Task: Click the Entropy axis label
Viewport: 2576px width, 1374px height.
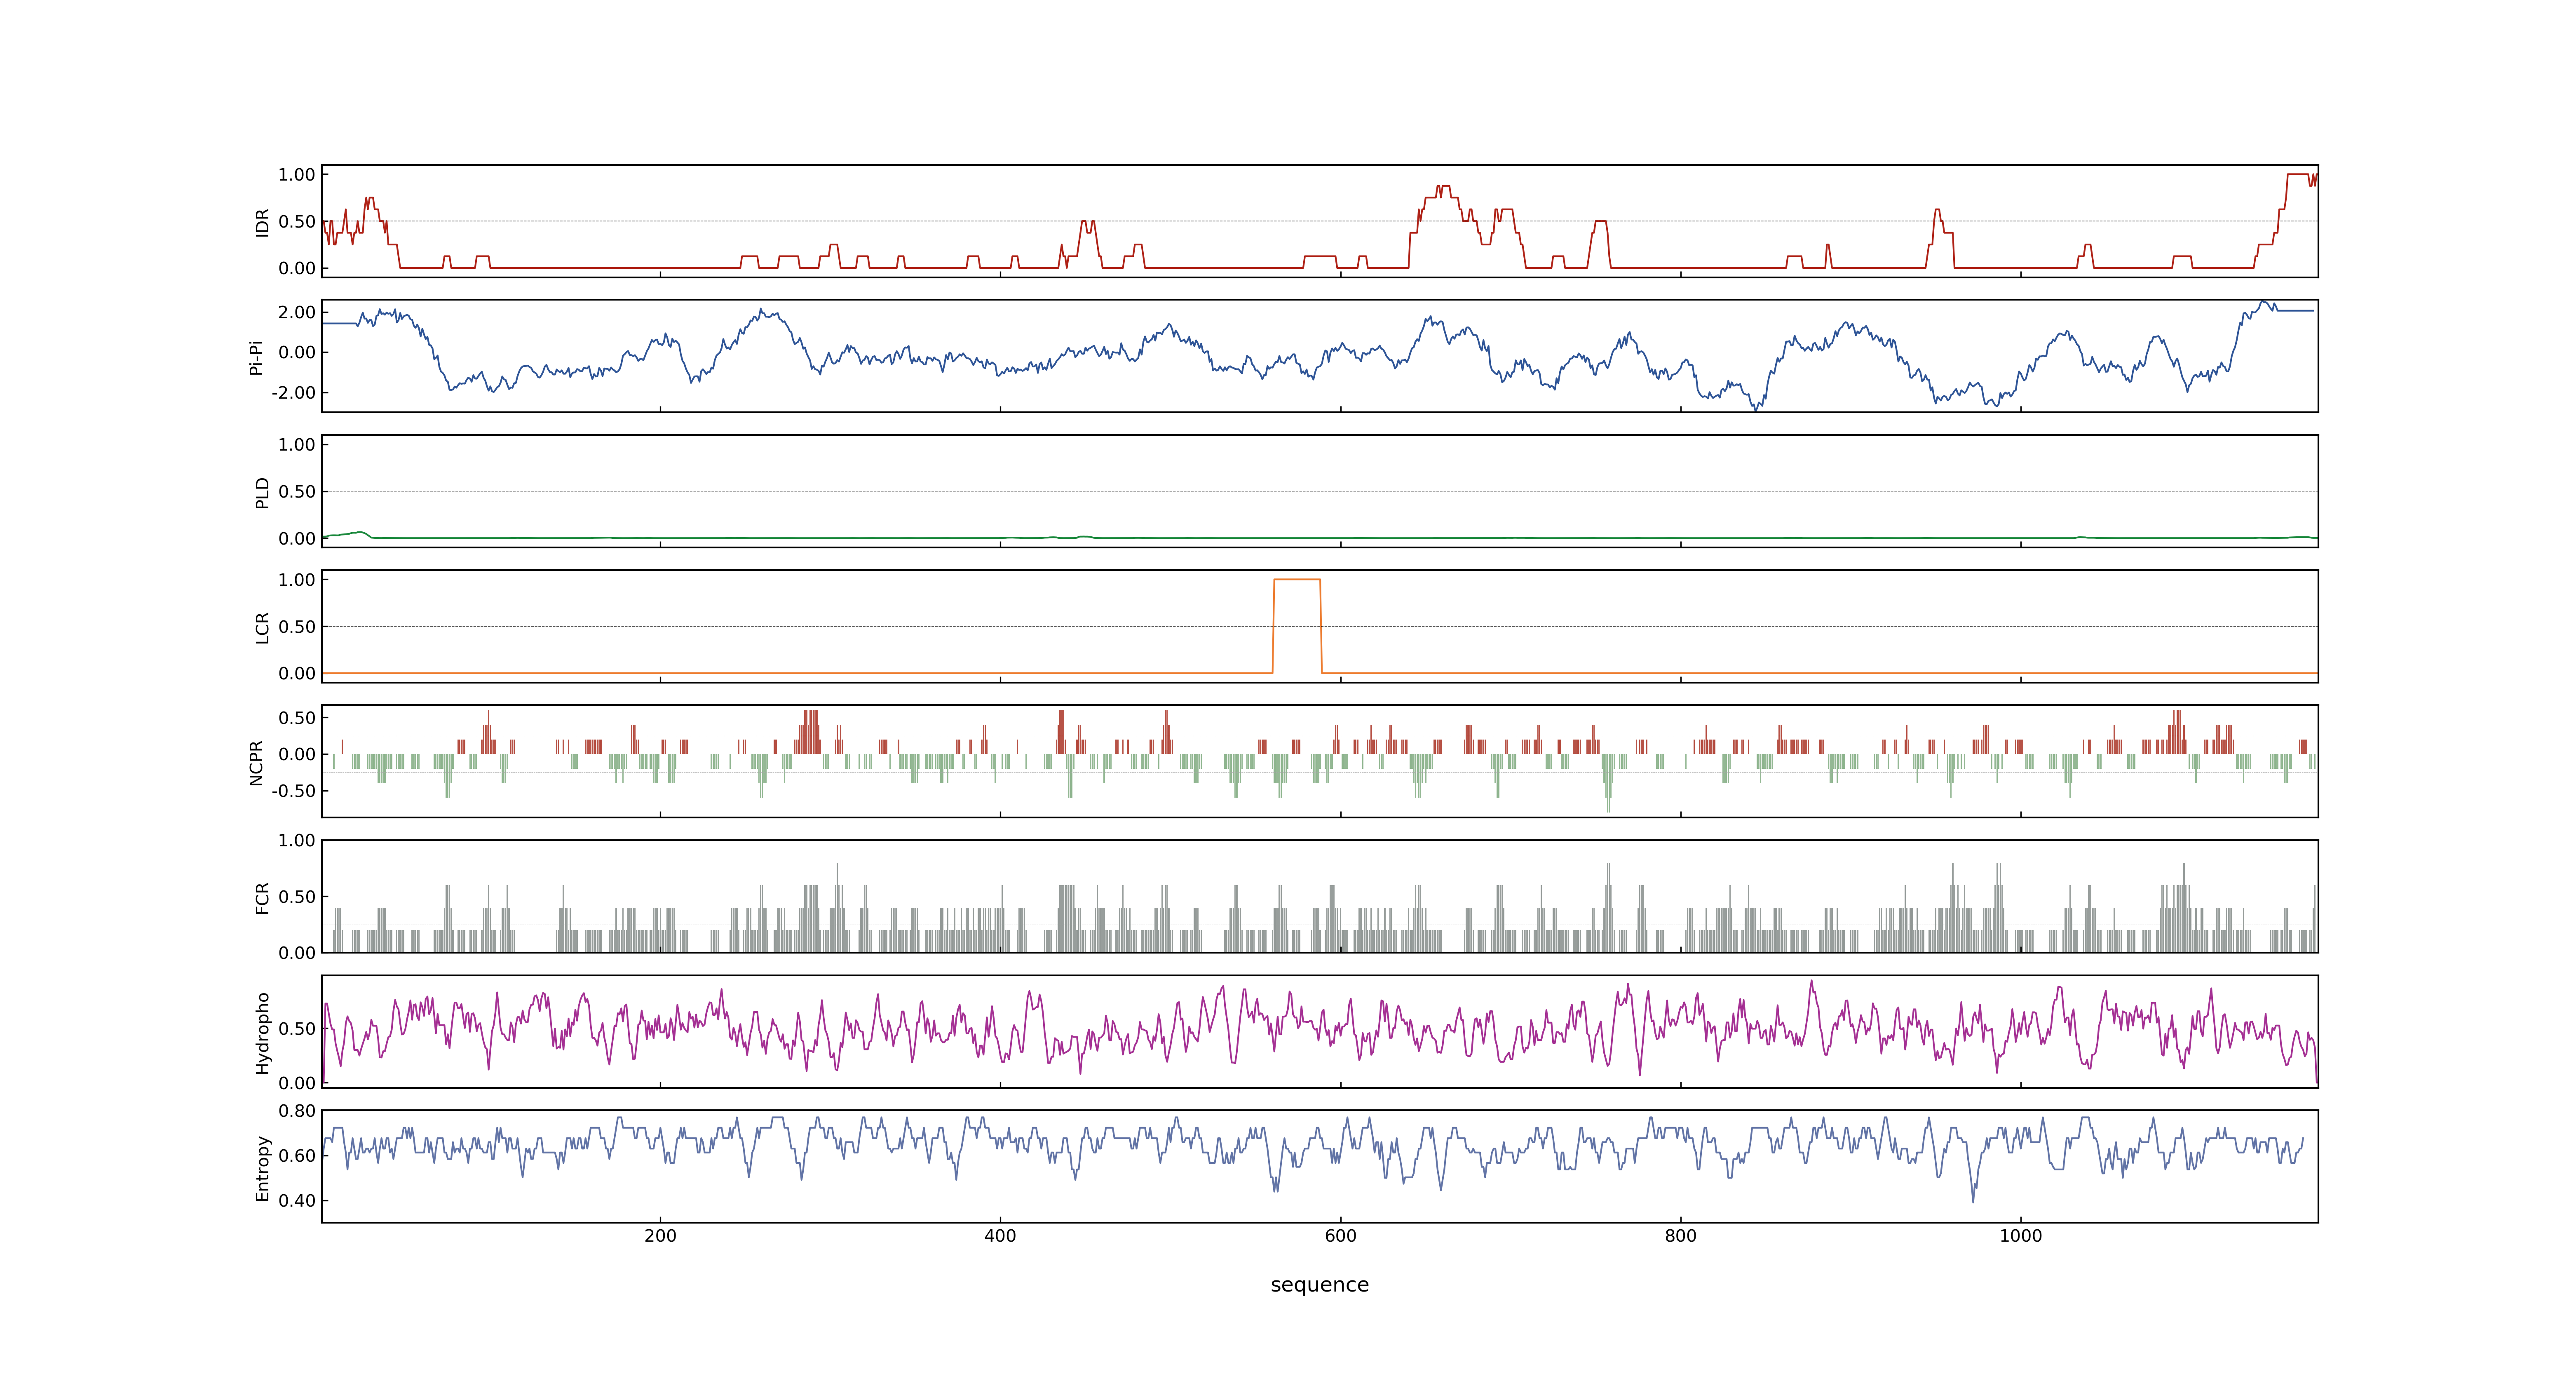Action: (x=263, y=1167)
